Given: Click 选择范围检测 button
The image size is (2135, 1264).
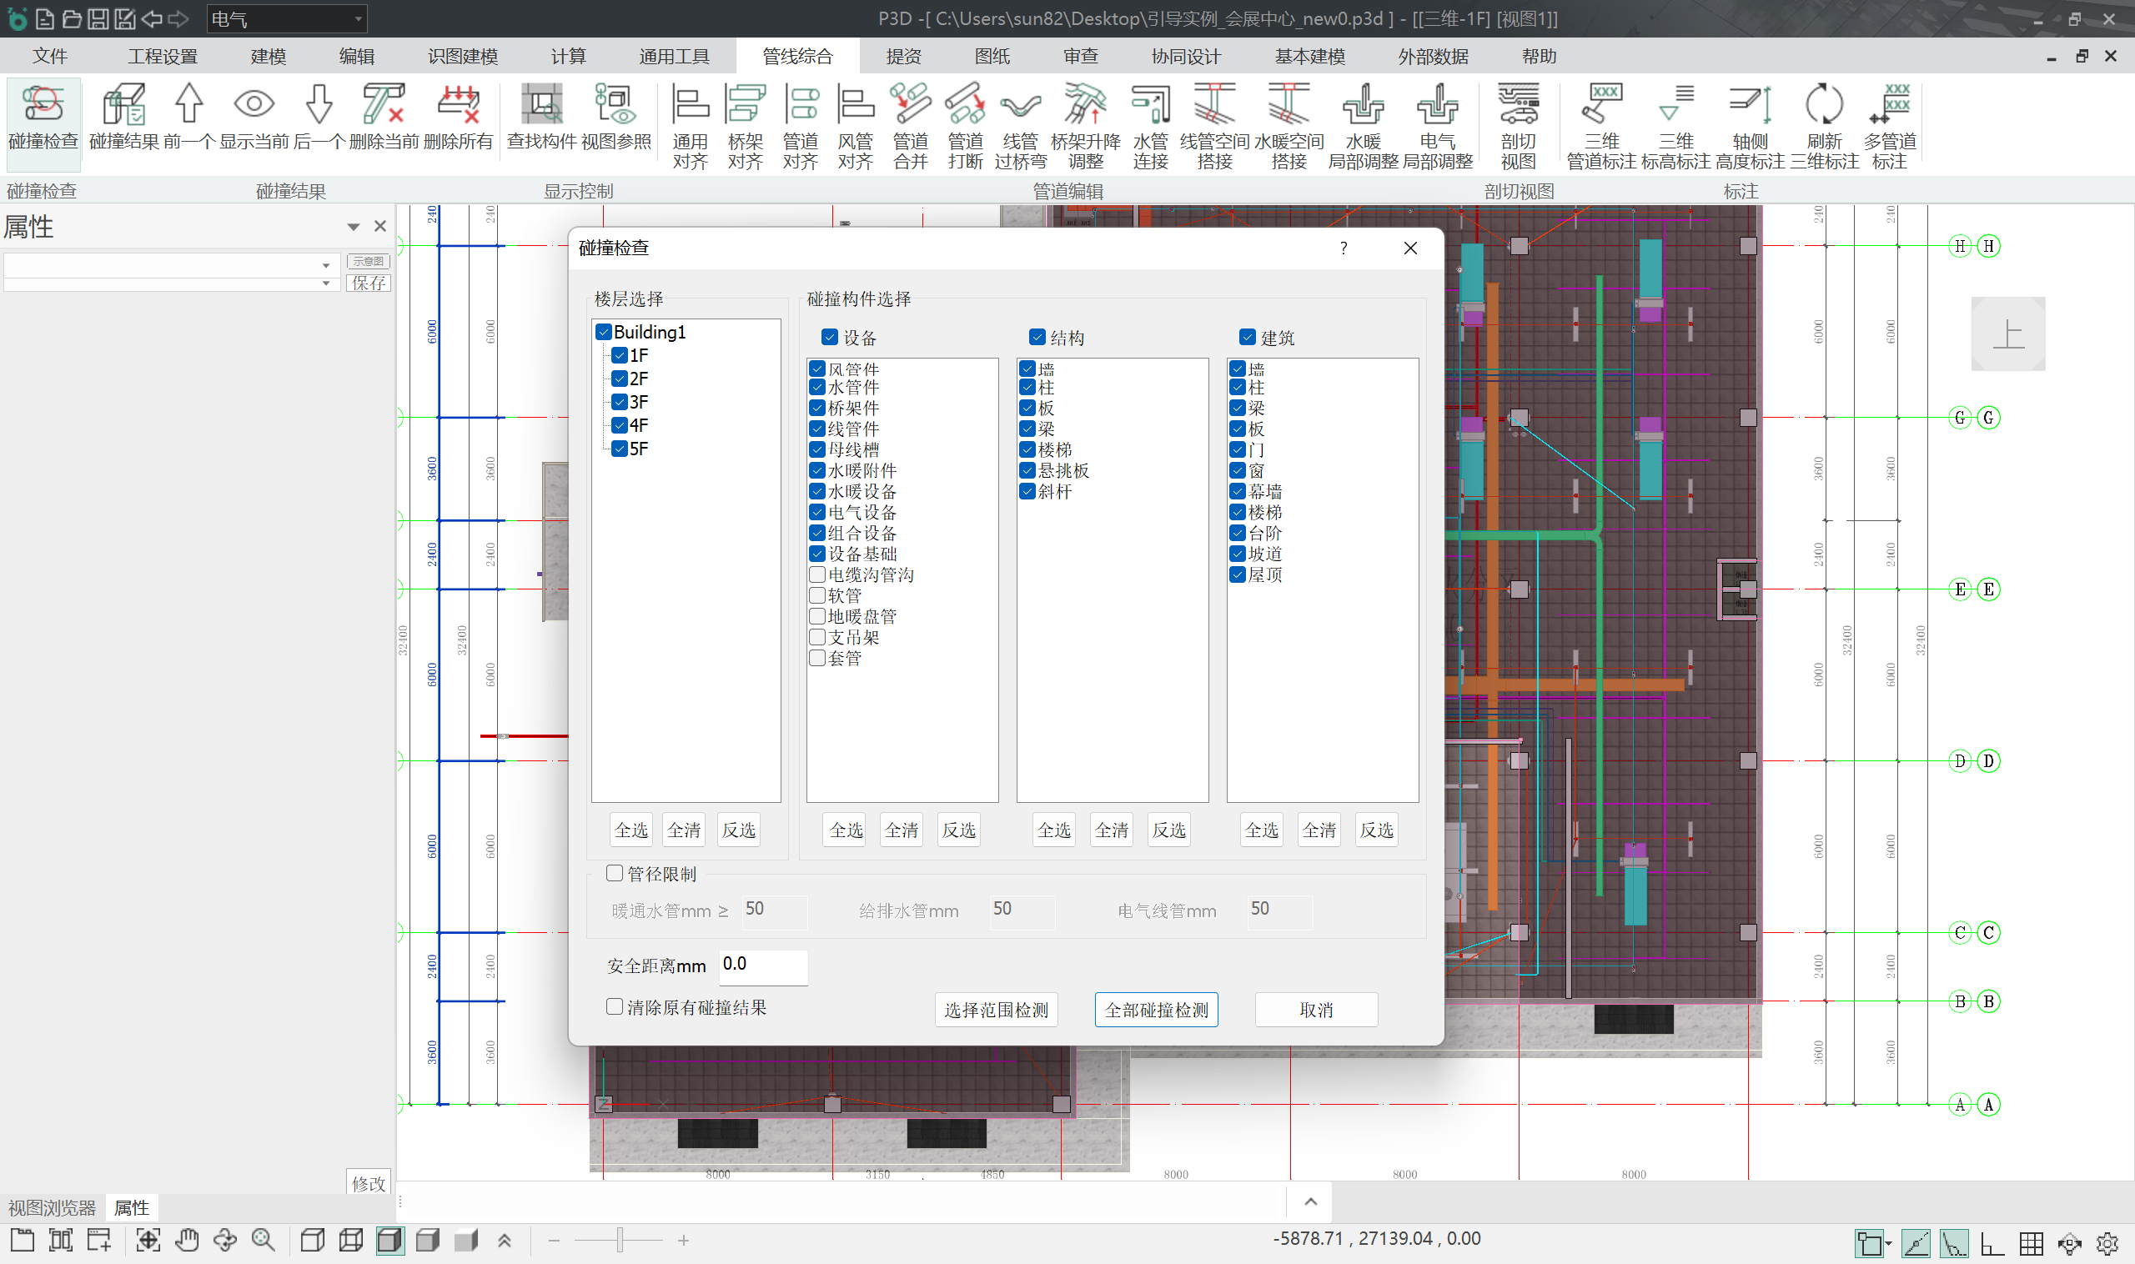Looking at the screenshot, I should [x=996, y=1011].
